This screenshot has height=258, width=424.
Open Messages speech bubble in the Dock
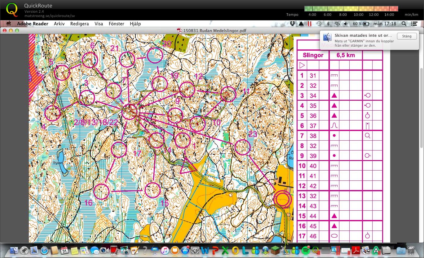pos(95,251)
